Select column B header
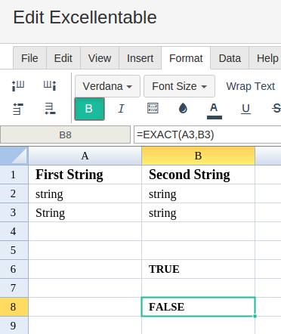Viewport: 281px width, 334px height. (198, 156)
